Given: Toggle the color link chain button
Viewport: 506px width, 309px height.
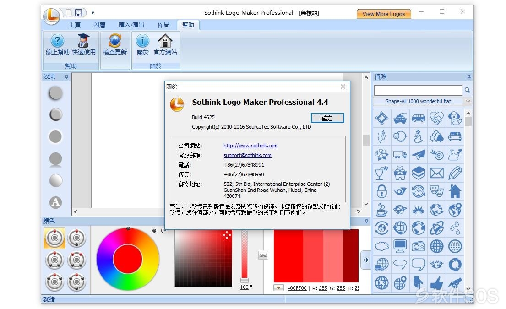Looking at the screenshot, I should click(x=263, y=255).
